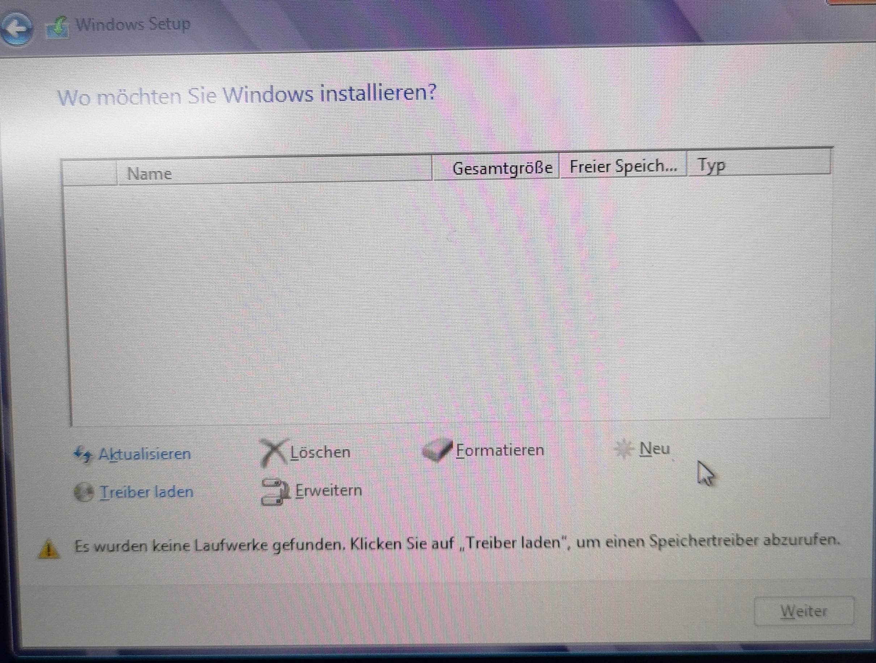
Task: Click the Aktualisieren link text
Action: tap(144, 454)
